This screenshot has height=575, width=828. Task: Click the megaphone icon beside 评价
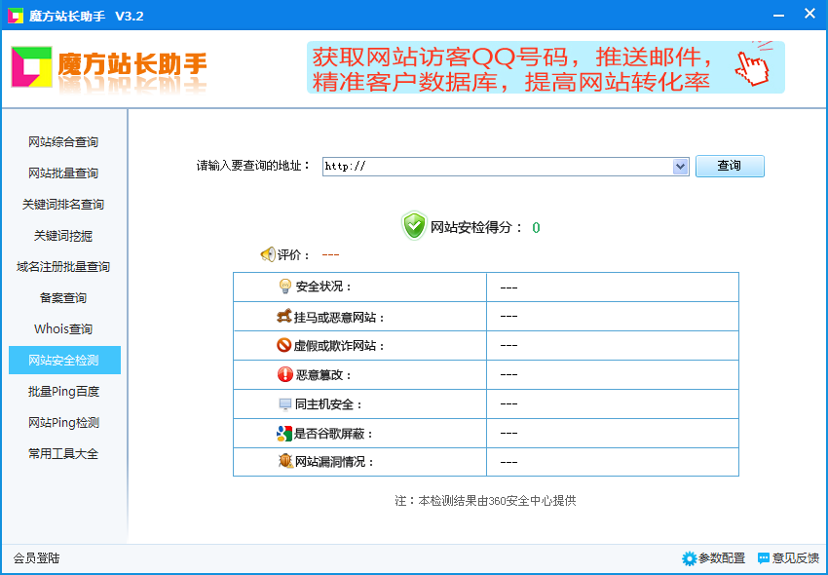268,254
